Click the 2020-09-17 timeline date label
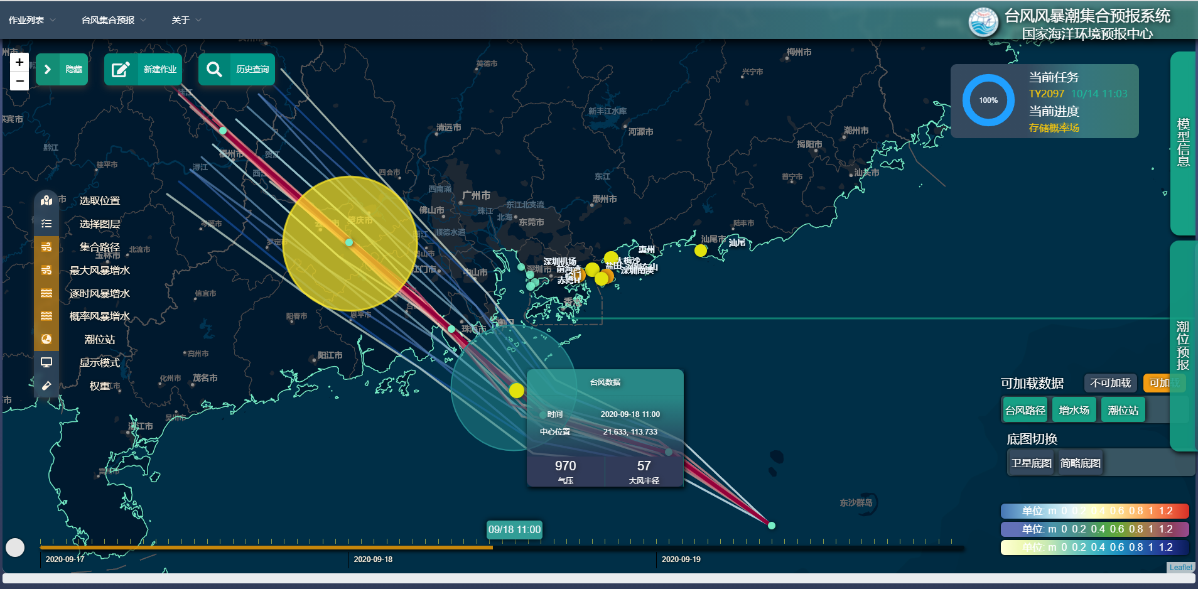This screenshot has width=1198, height=589. [x=65, y=559]
